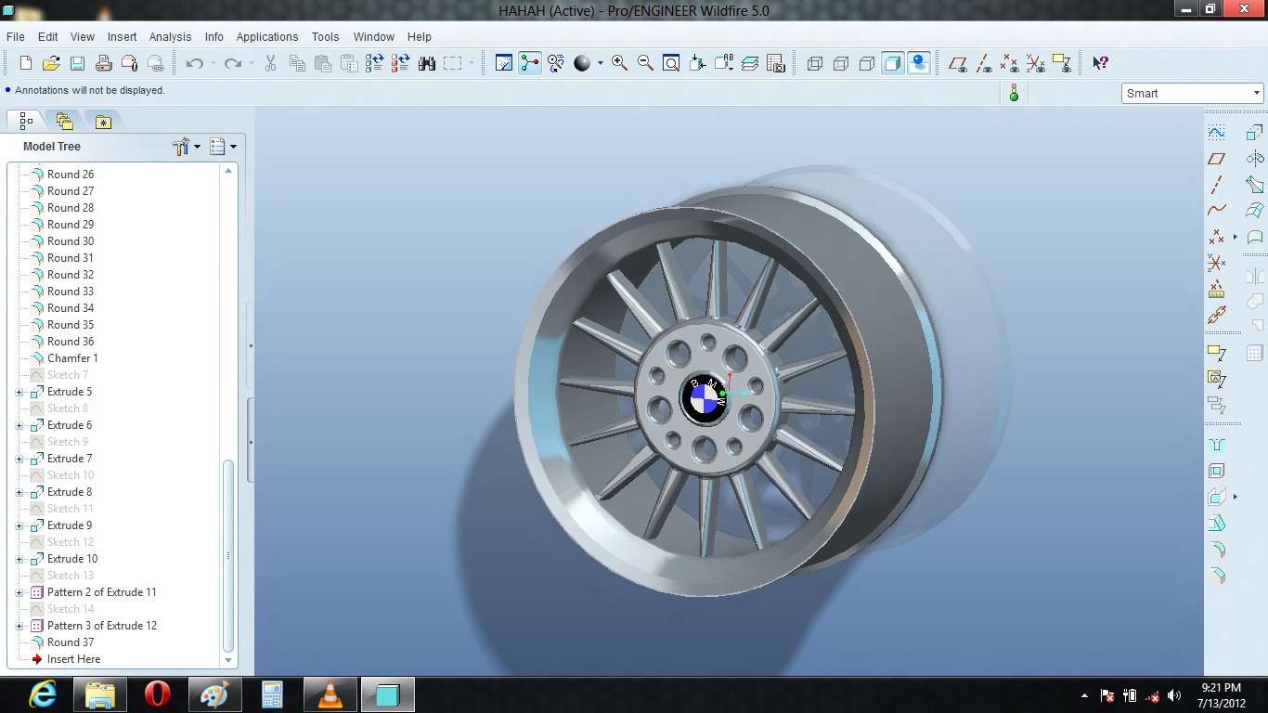The width and height of the screenshot is (1268, 713).
Task: Toggle datum points display
Action: [x=1010, y=63]
